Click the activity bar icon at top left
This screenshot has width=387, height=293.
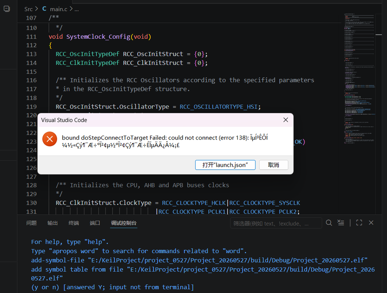pyautogui.click(x=7, y=9)
